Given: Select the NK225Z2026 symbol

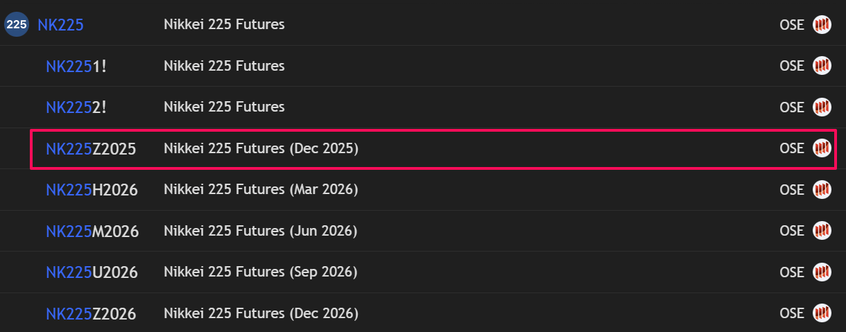Looking at the screenshot, I should point(91,313).
